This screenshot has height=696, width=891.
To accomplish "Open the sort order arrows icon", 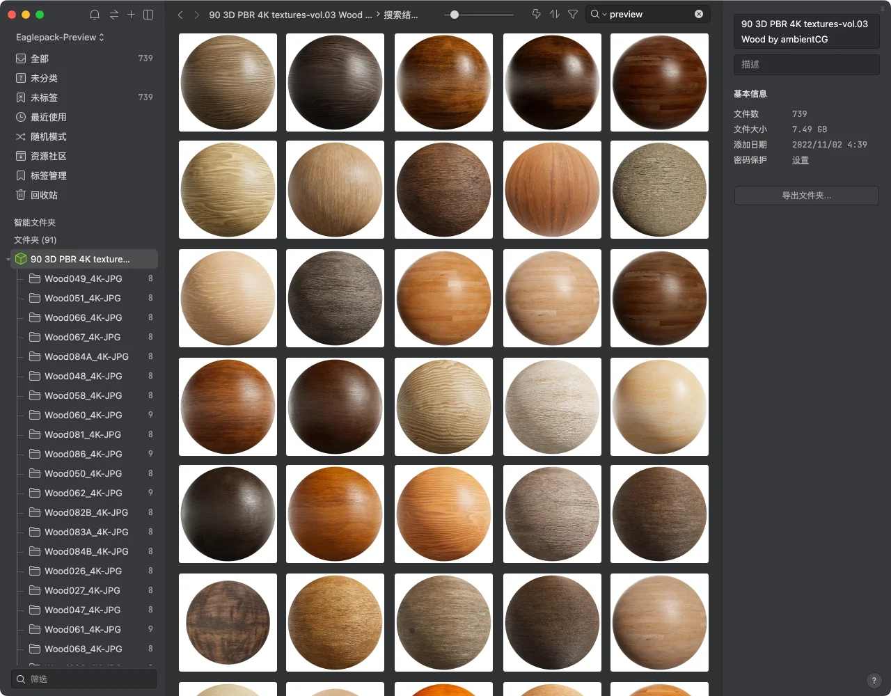I will pos(555,14).
